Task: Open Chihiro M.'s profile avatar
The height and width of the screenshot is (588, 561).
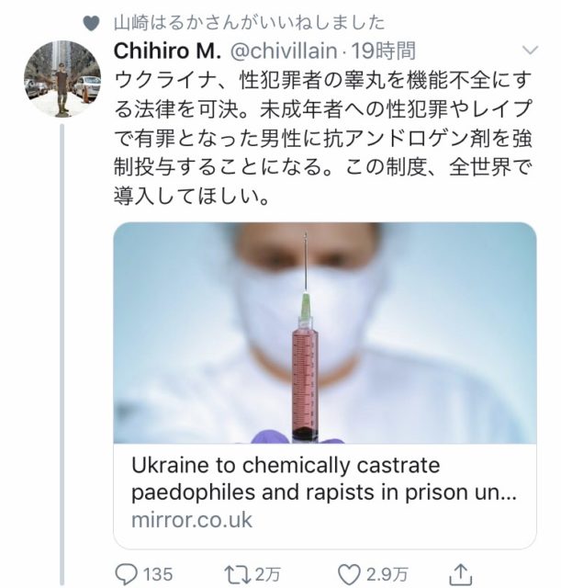Action: pos(62,78)
